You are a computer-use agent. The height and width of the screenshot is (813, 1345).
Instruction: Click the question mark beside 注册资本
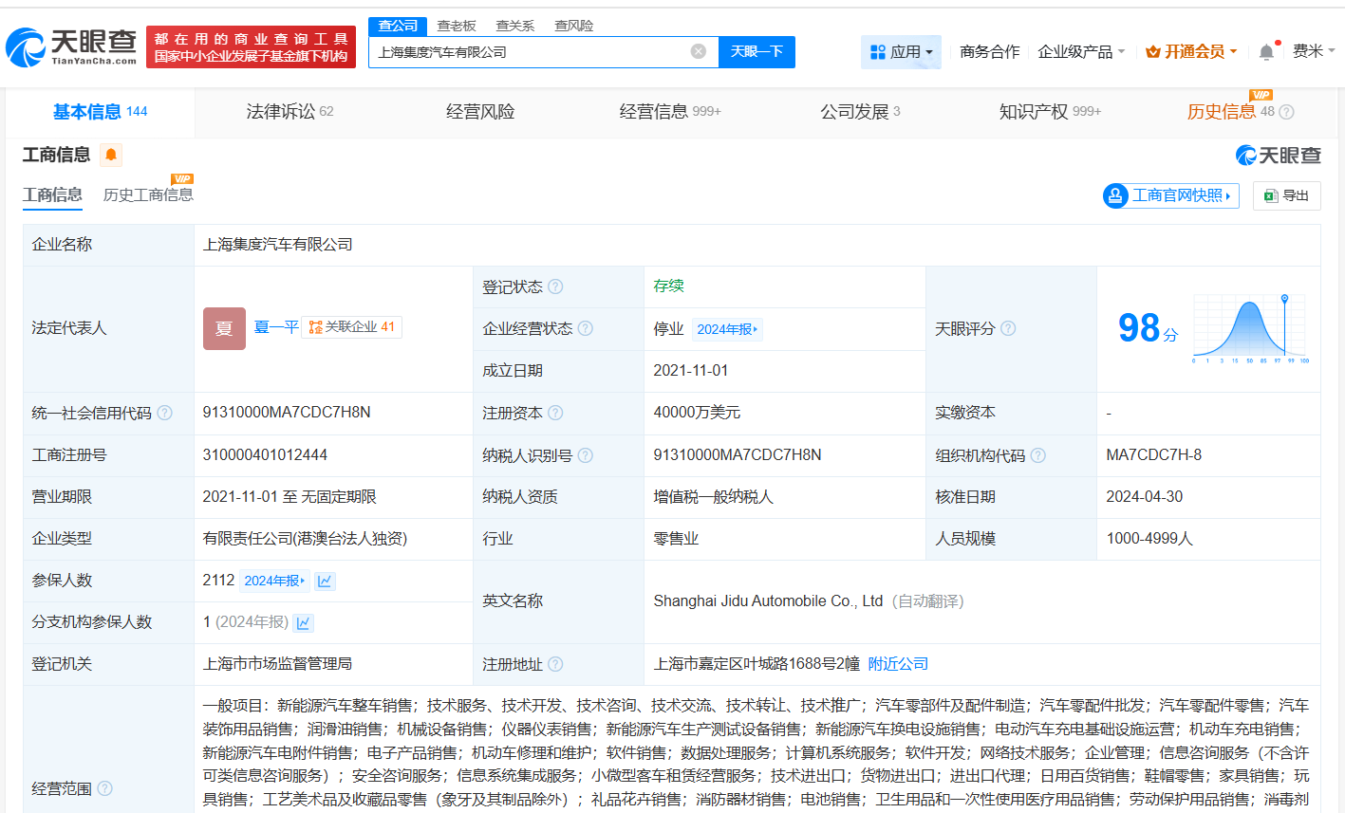556,413
